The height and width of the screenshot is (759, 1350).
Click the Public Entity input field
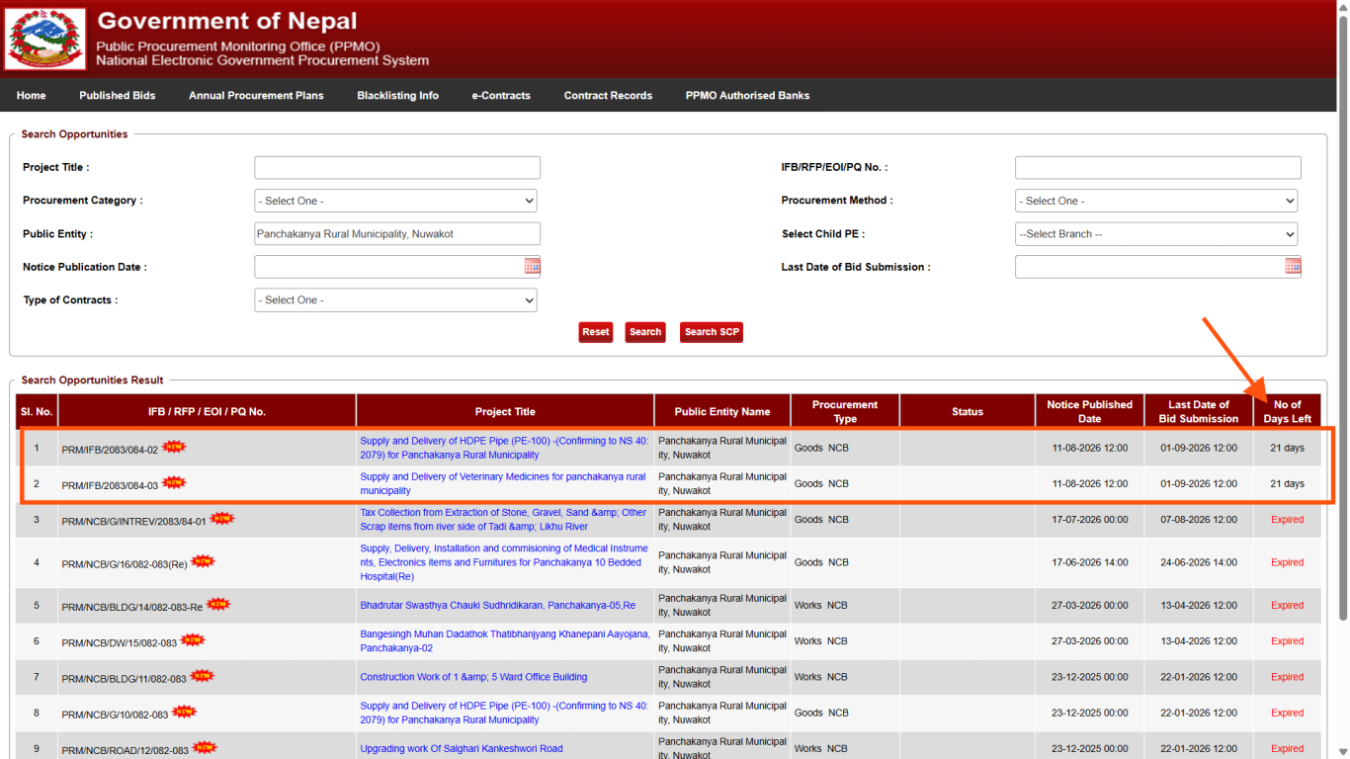click(x=397, y=234)
